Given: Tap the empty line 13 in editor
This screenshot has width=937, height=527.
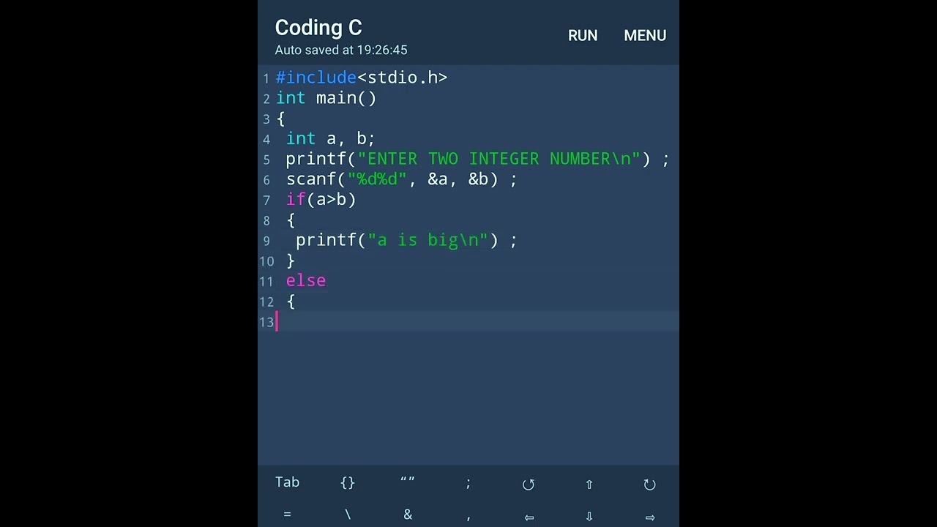Looking at the screenshot, I should pyautogui.click(x=468, y=321).
